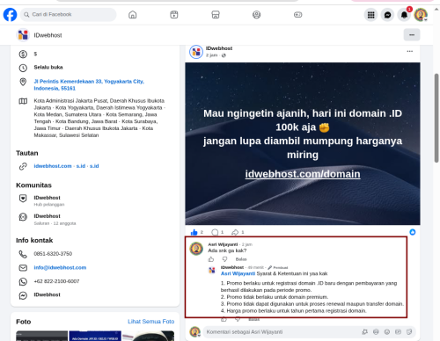
Task: Open the second s.id link
Action: point(94,166)
